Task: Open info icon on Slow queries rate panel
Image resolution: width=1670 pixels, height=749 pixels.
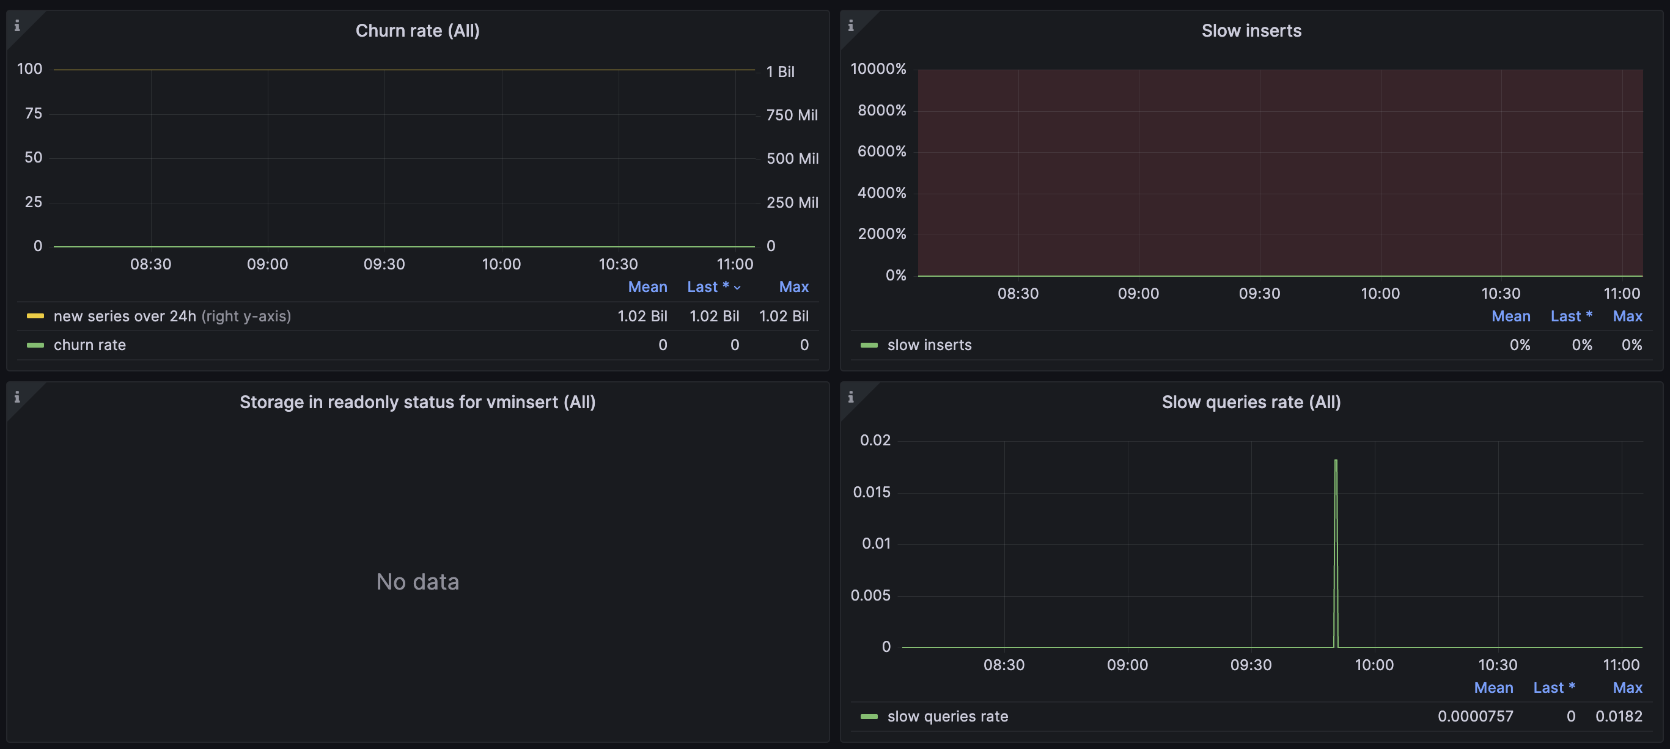Action: coord(850,397)
